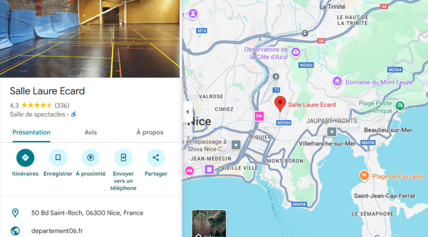
Task: Select Domaine du Mont Leuze marker
Action: (x=337, y=82)
